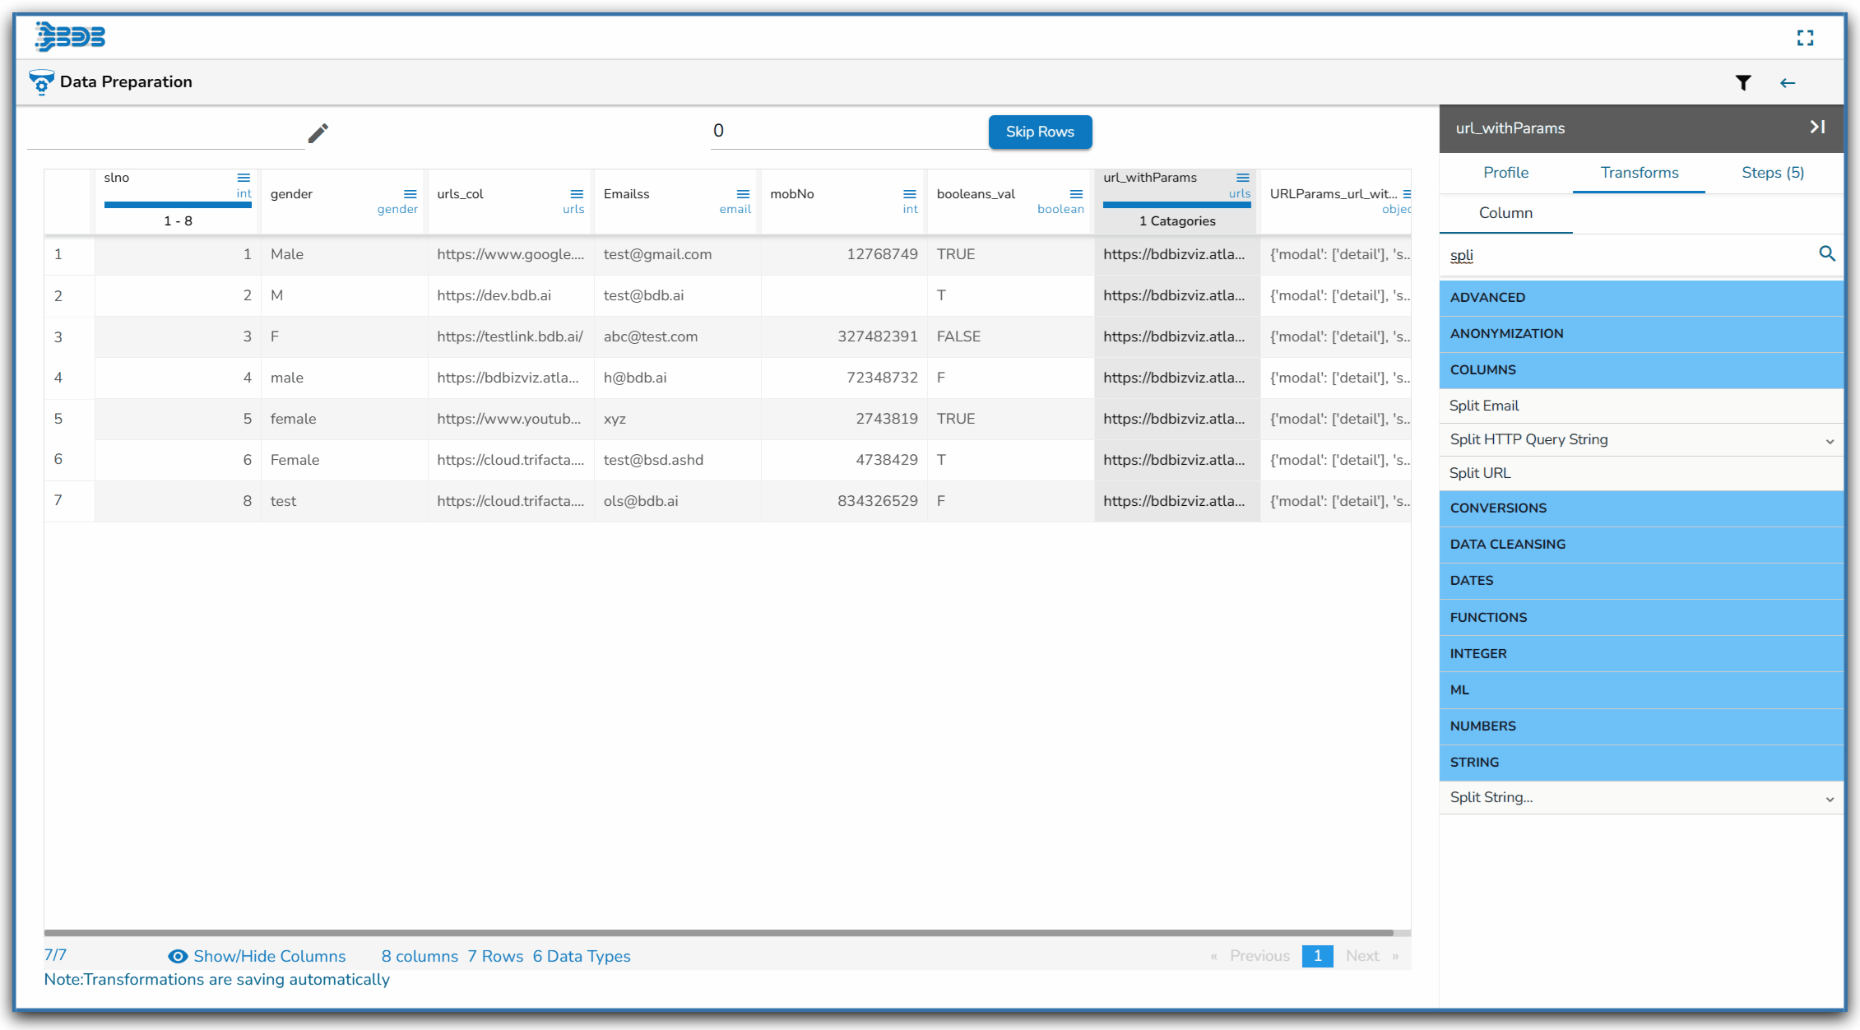Viewport: 1860px width, 1030px height.
Task: Click the transform search magnifier icon
Action: click(1826, 253)
